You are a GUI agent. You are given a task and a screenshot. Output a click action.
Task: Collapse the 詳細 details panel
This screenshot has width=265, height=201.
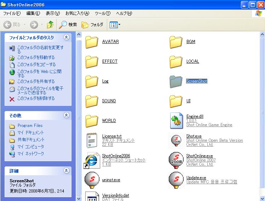pyautogui.click(x=66, y=171)
